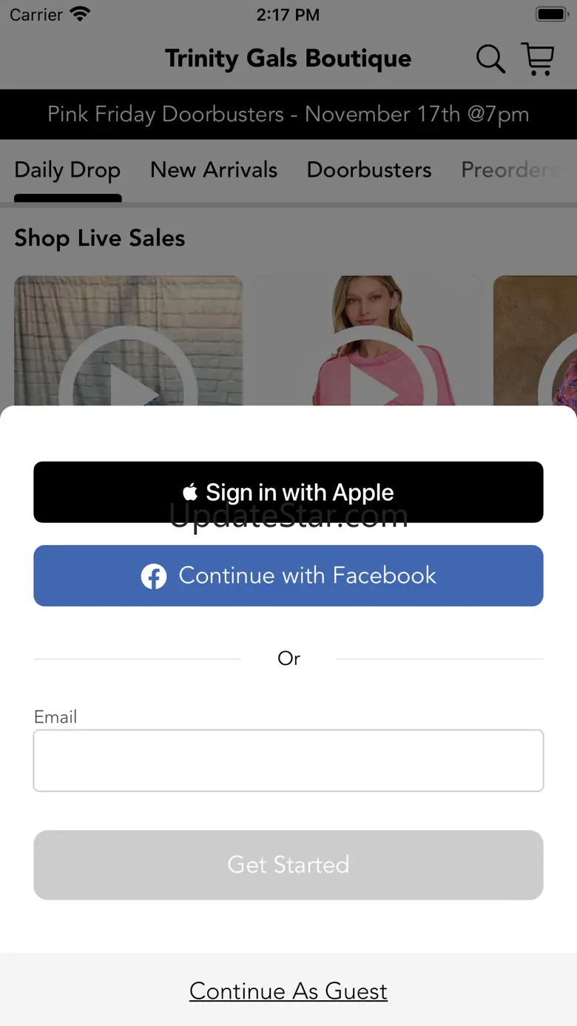Open the shopping cart icon
This screenshot has width=577, height=1026.
pos(538,58)
